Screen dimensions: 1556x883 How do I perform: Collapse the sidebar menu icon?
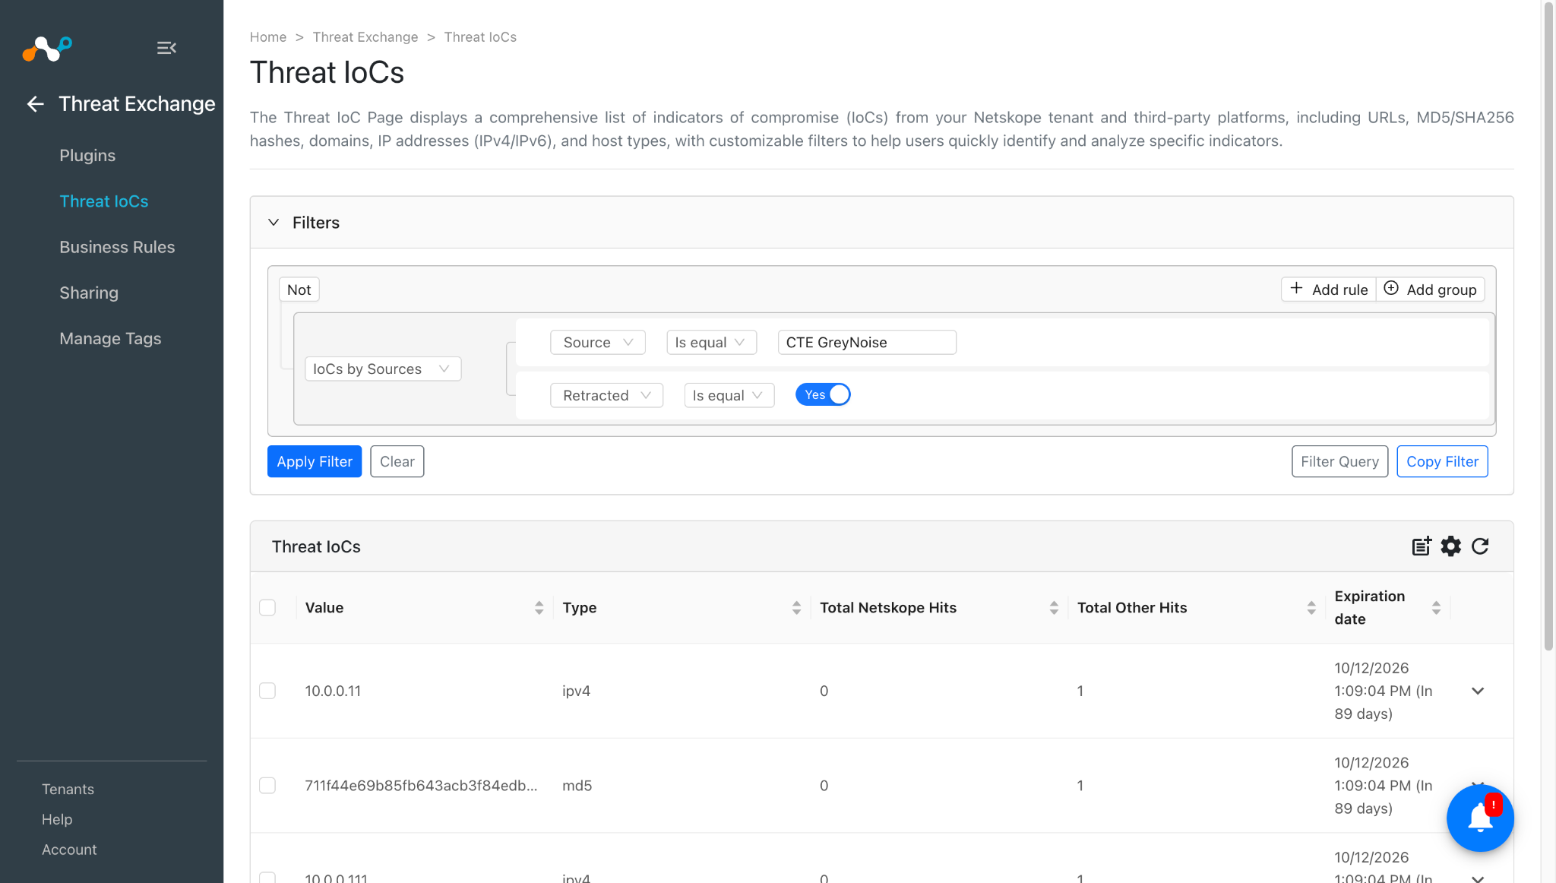(x=166, y=48)
